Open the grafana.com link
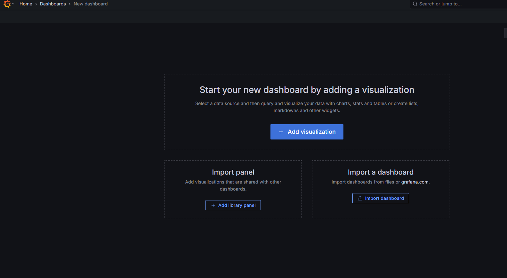The image size is (507, 278). coord(415,182)
